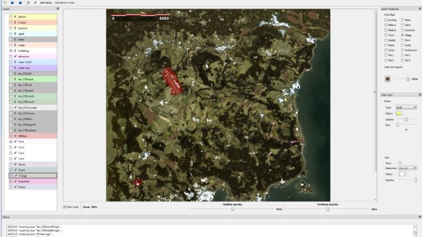Click the pencil icon on the Tier3 layer

point(15,153)
